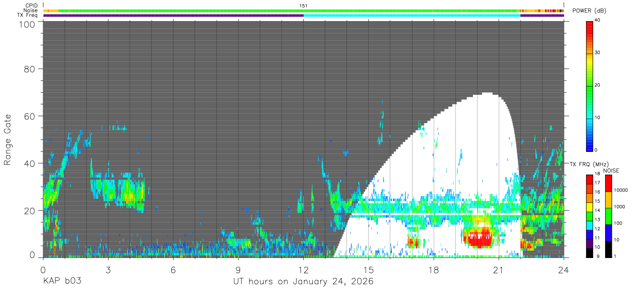
Task: Click the UT hour '18' x-axis tick label
Action: [x=434, y=269]
